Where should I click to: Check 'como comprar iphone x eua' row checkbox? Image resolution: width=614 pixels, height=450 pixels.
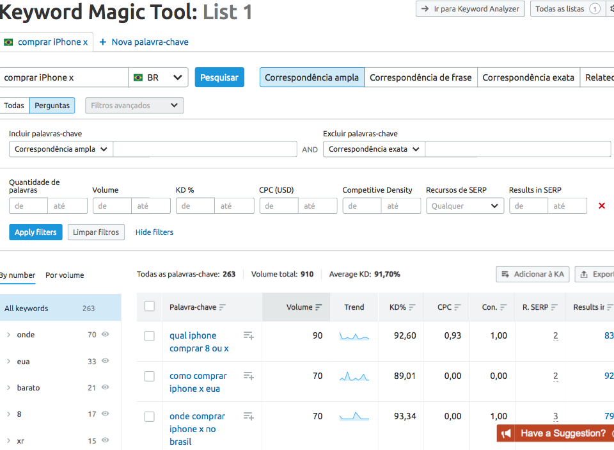(x=150, y=376)
